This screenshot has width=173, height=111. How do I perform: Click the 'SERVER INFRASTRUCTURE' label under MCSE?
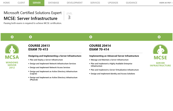point(160,64)
